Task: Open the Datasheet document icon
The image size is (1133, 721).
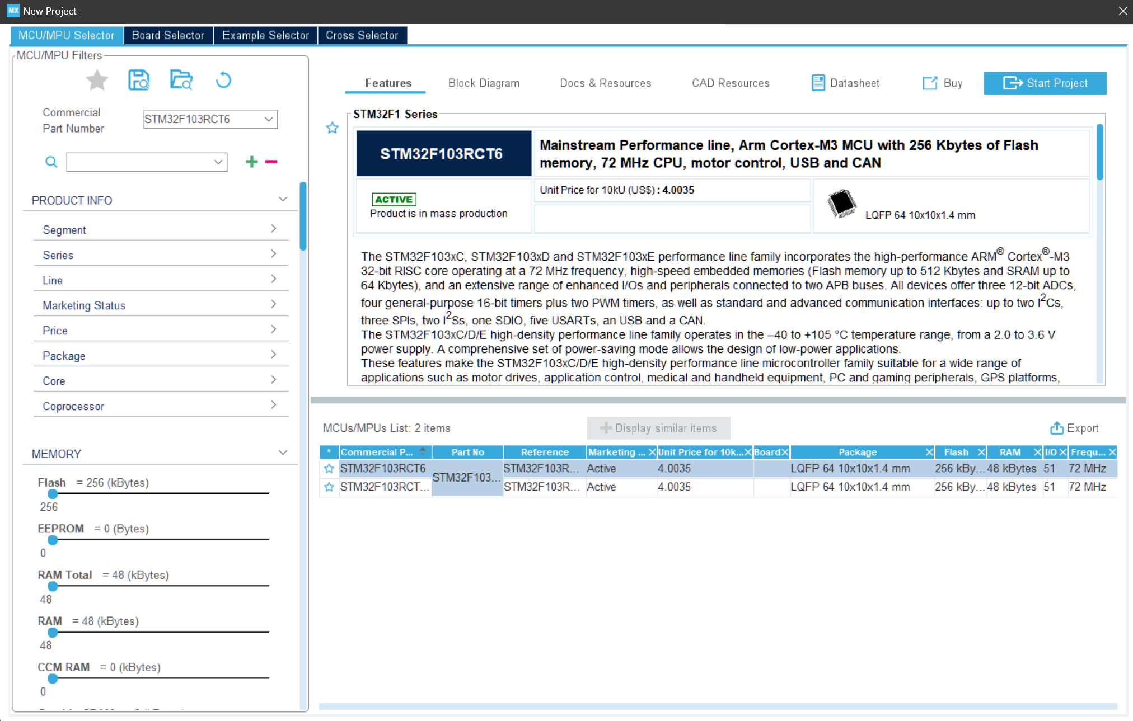Action: 818,83
